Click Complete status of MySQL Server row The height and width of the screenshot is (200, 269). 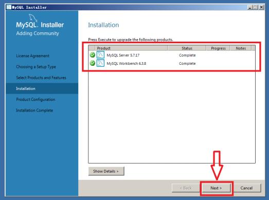[x=187, y=55]
